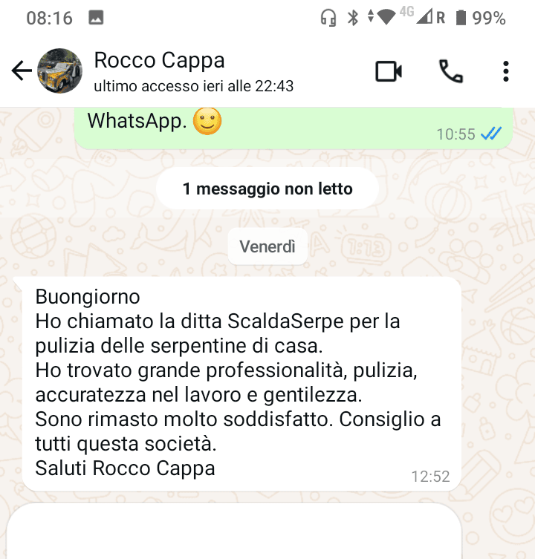Tap the Venerdì date chip

coord(267,246)
